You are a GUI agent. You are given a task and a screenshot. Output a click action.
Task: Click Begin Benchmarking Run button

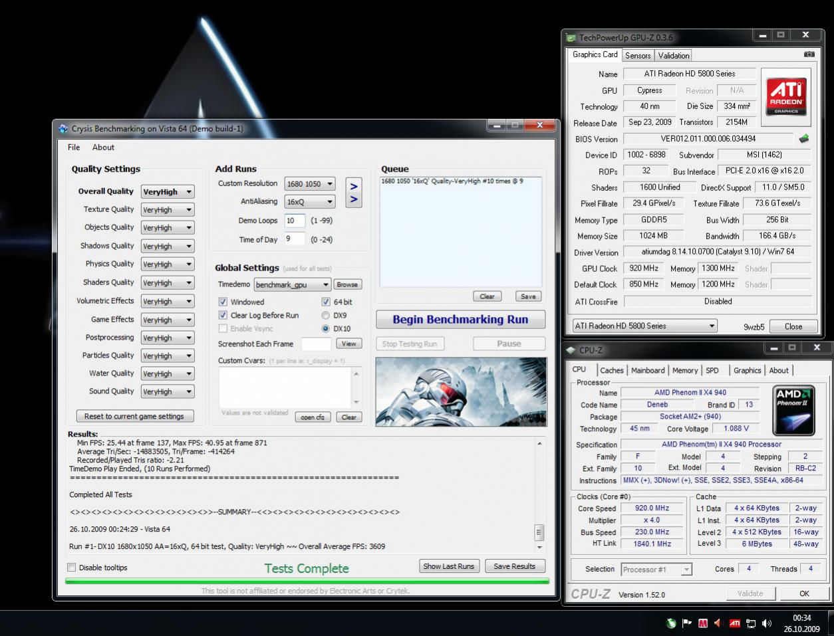click(460, 320)
